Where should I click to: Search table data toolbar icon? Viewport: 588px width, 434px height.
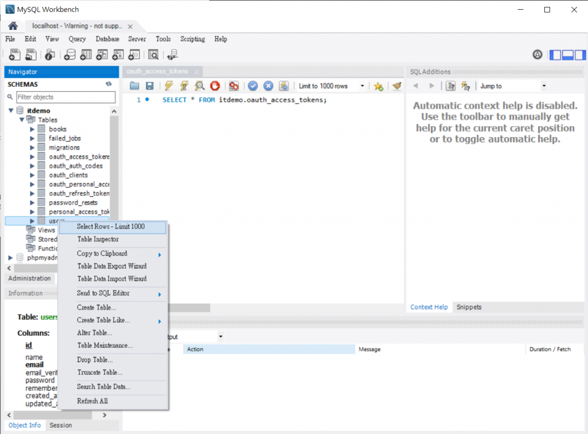153,55
